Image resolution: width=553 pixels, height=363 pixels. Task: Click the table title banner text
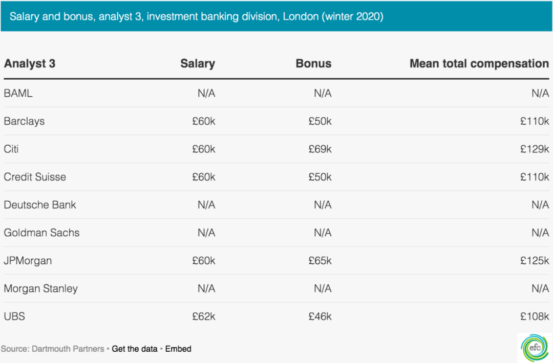pyautogui.click(x=197, y=16)
